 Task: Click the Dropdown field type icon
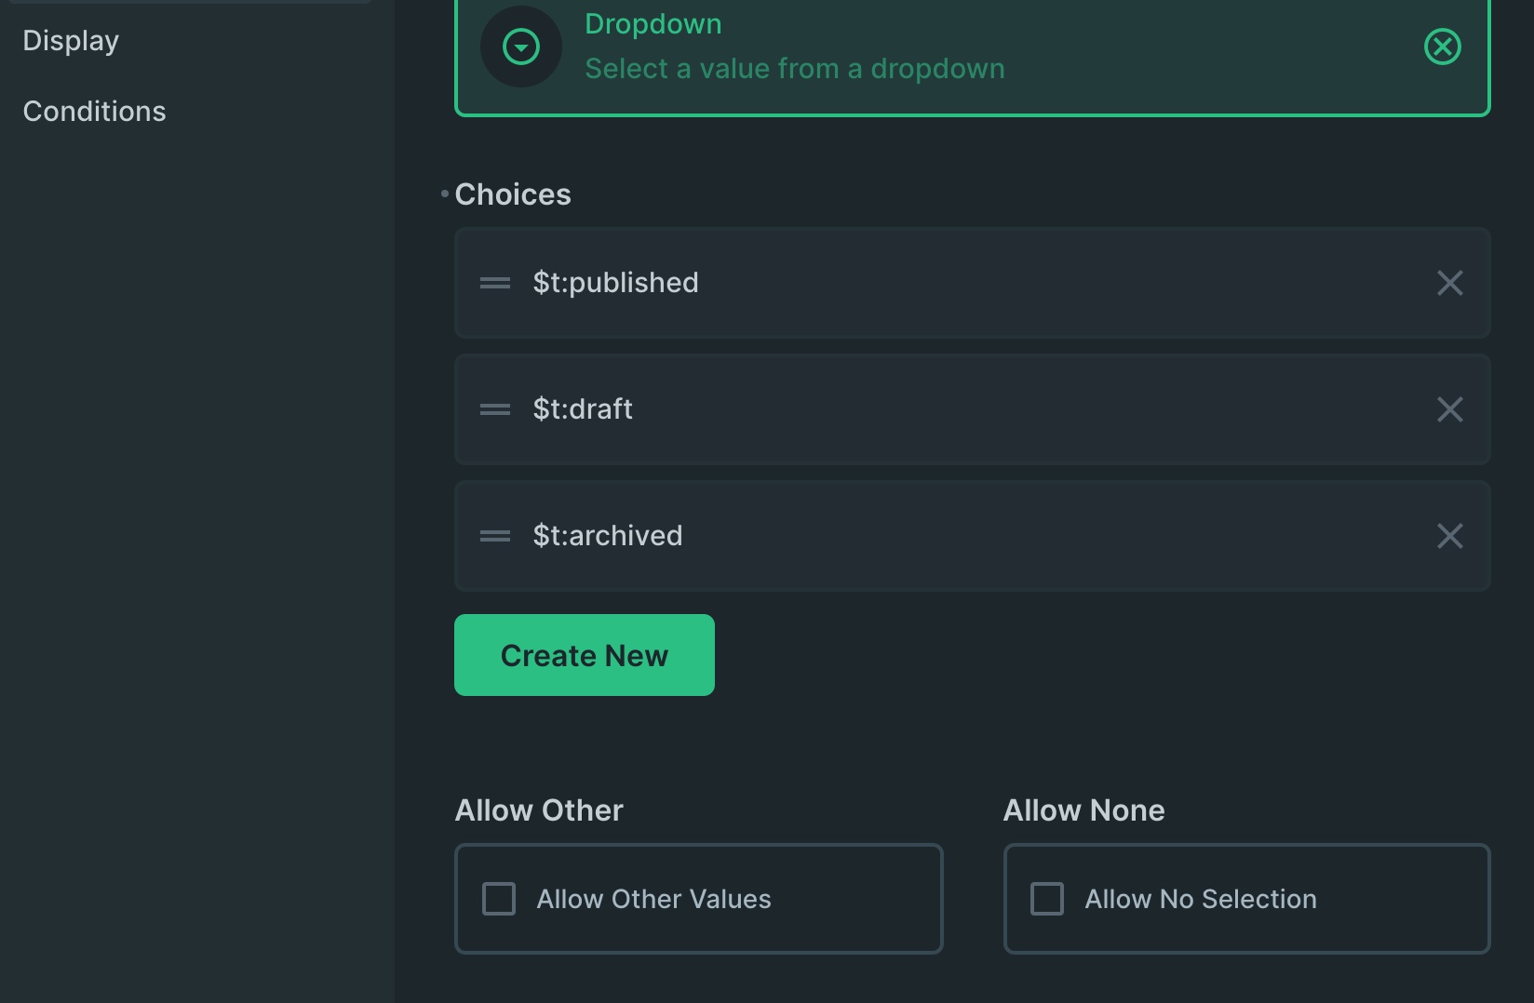(520, 47)
